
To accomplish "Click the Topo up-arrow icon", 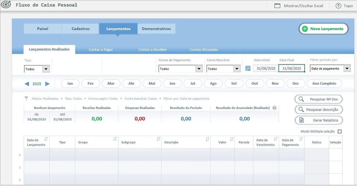I will 338,6.
